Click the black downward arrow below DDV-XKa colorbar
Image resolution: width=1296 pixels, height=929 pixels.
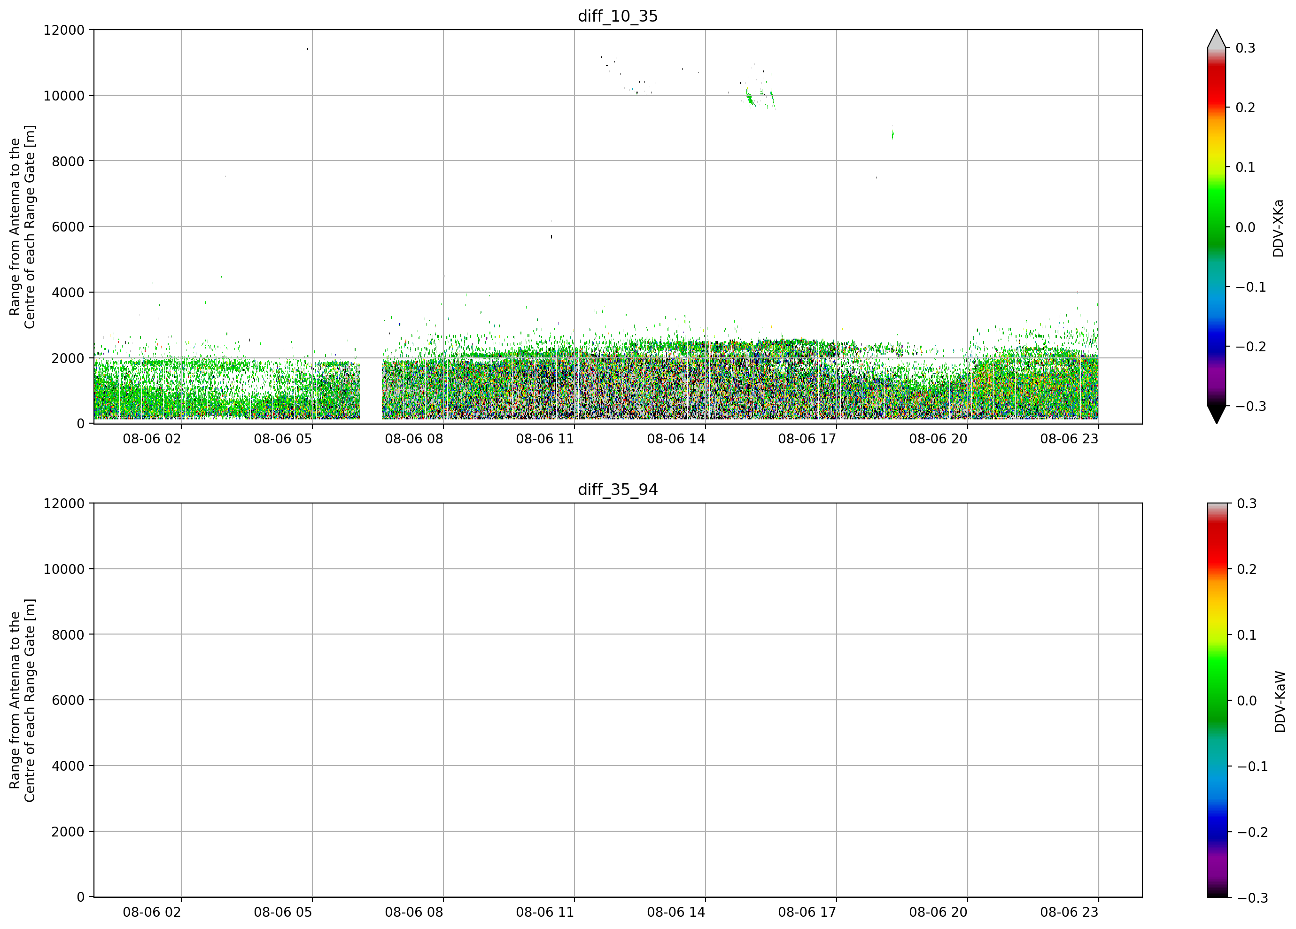[1217, 414]
